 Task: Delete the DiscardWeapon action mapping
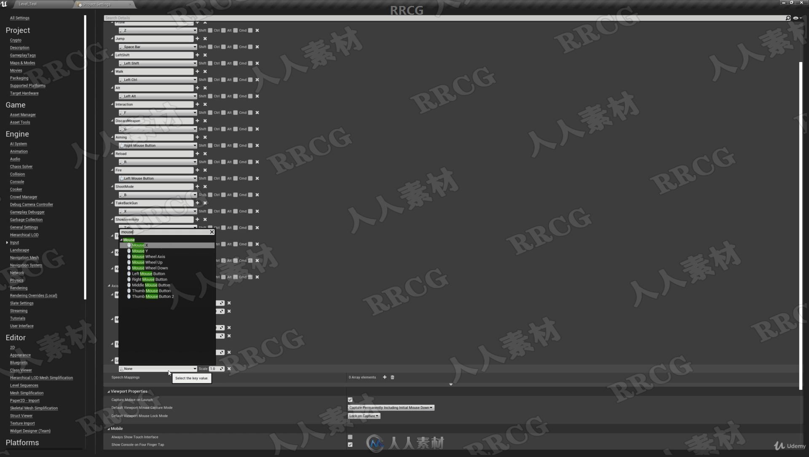pos(205,121)
